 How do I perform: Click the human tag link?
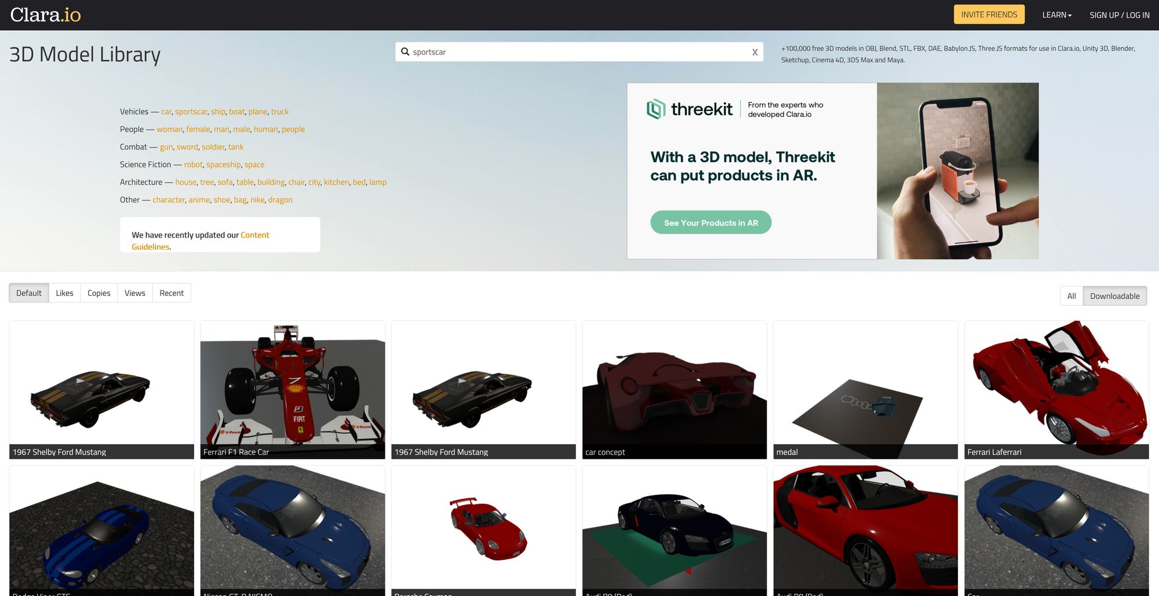[x=265, y=129]
